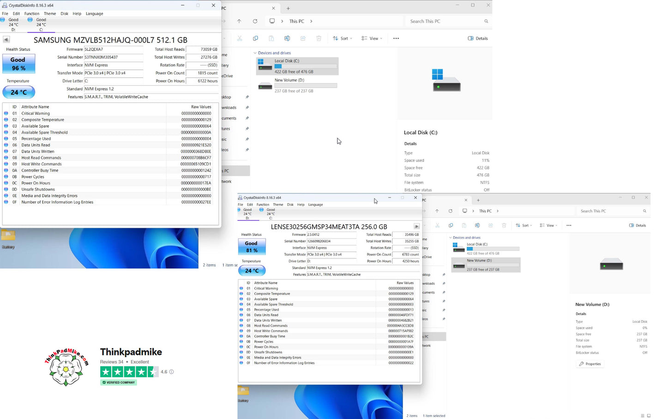Open Sort dropdown in Explorer with New Volume selected
Image resolution: width=667 pixels, height=419 pixels.
(x=524, y=225)
